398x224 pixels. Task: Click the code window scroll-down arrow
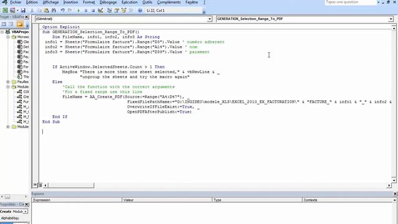(394, 180)
